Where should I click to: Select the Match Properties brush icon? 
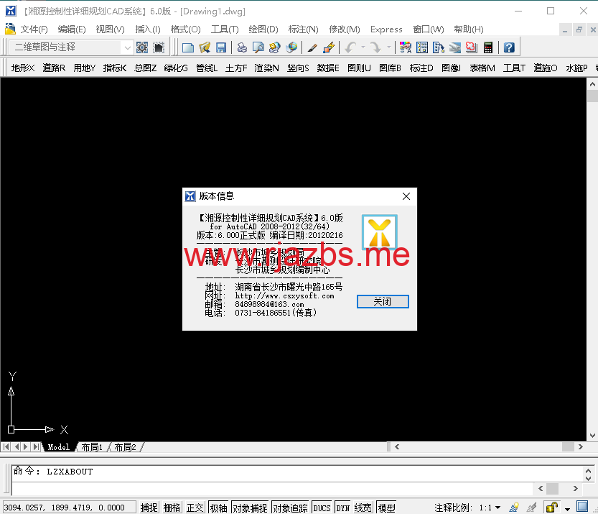pyautogui.click(x=312, y=47)
